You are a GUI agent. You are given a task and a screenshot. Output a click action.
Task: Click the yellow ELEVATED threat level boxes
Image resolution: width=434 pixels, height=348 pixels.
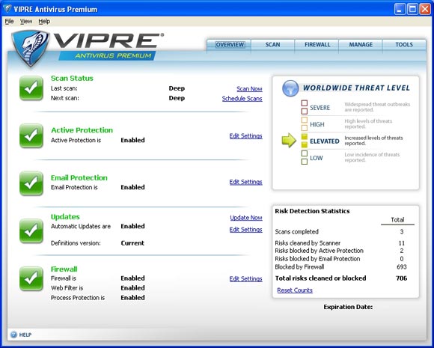click(x=305, y=141)
